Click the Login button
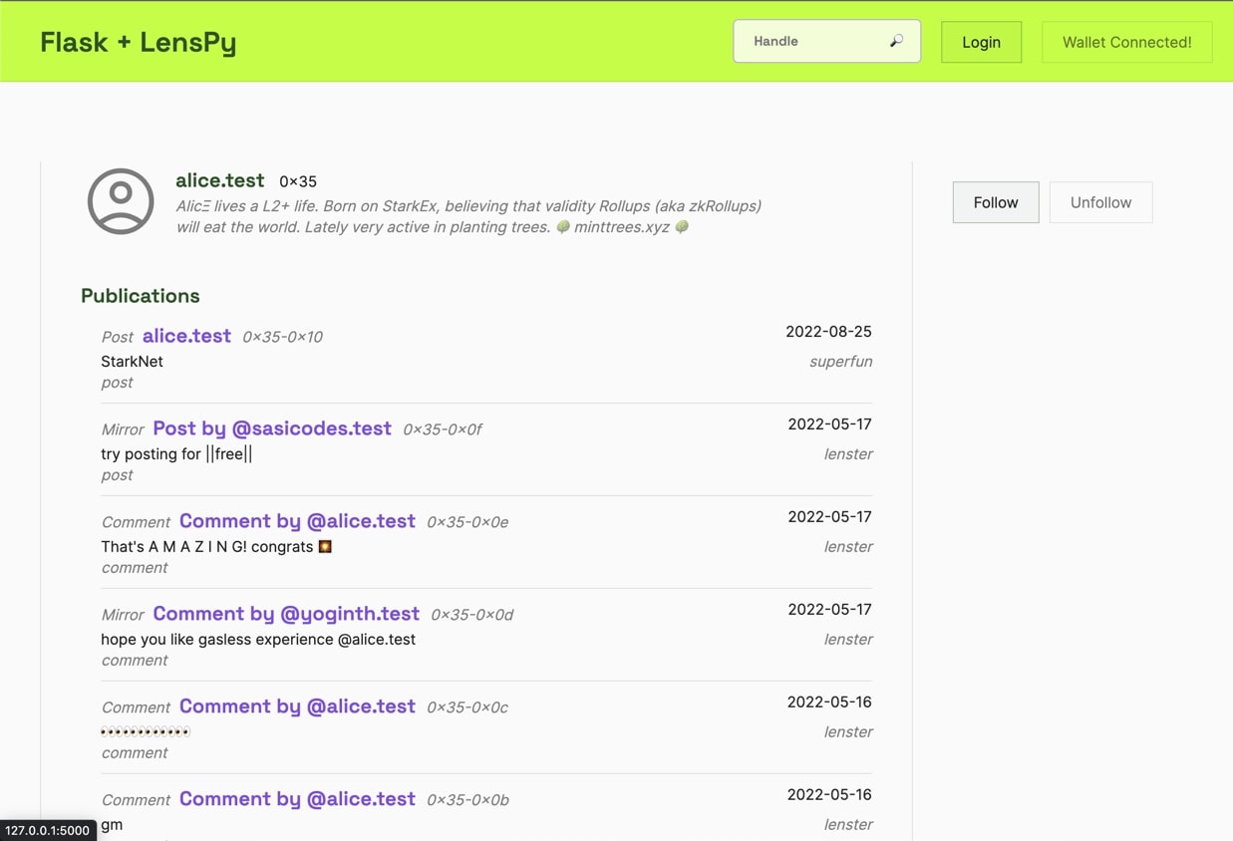The height and width of the screenshot is (841, 1233). [x=981, y=42]
